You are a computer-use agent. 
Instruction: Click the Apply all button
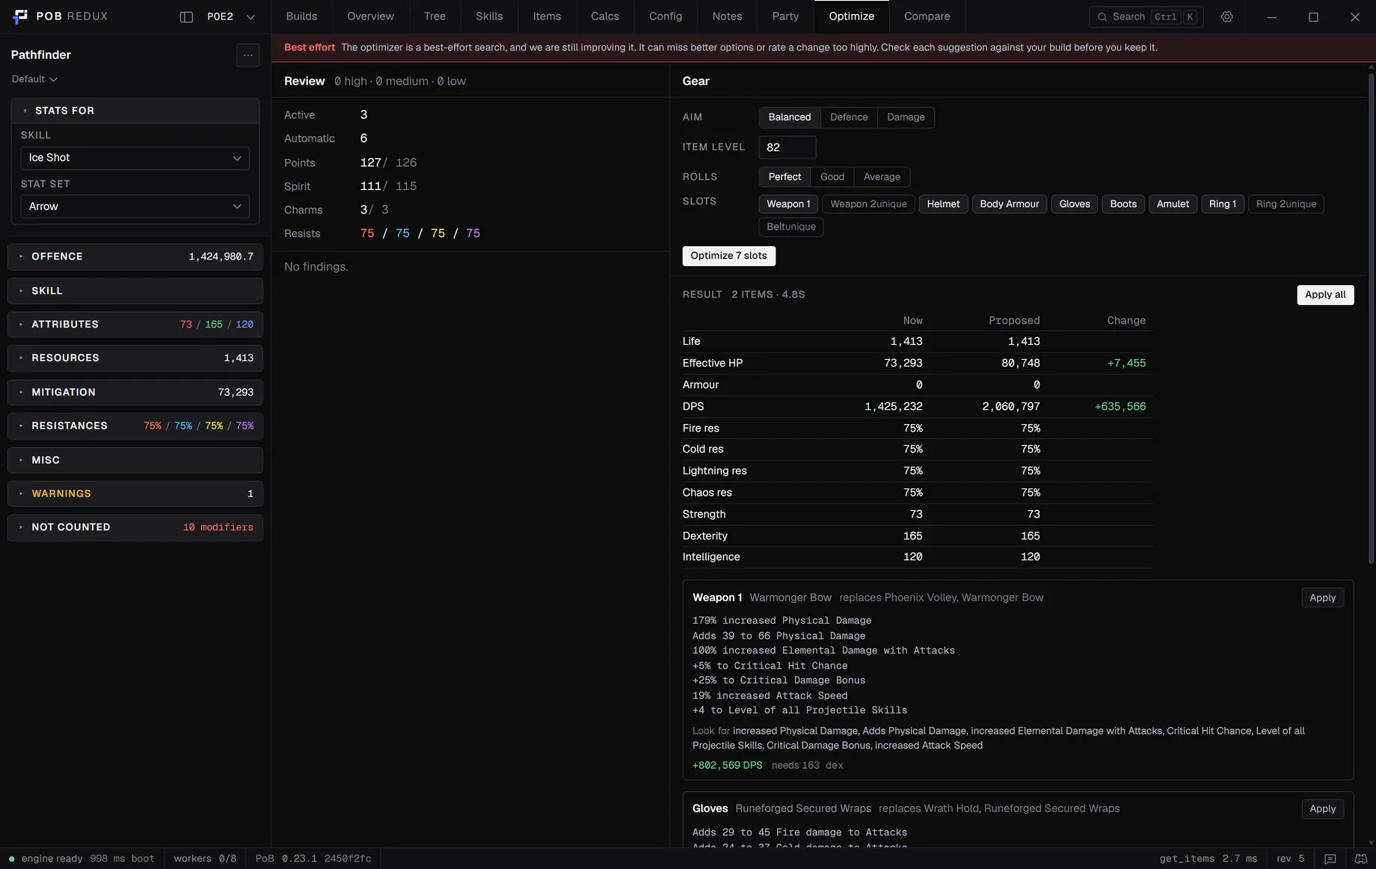[x=1324, y=295]
